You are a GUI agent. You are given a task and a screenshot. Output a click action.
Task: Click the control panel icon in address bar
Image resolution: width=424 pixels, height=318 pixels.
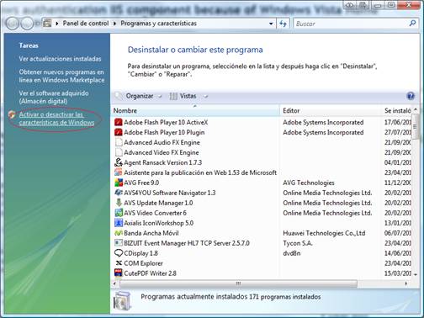click(x=47, y=24)
